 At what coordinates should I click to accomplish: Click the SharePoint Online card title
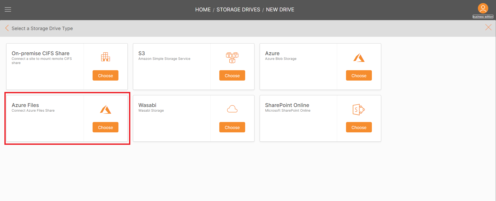pyautogui.click(x=287, y=105)
